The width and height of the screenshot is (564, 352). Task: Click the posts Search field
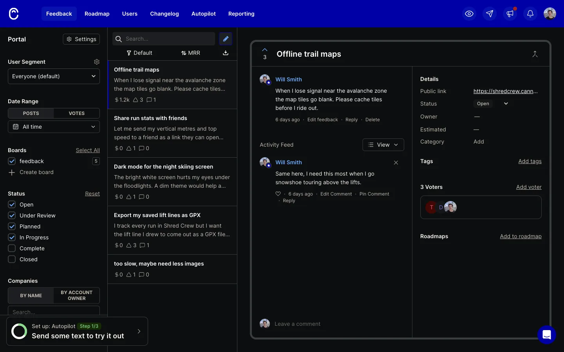tap(164, 39)
